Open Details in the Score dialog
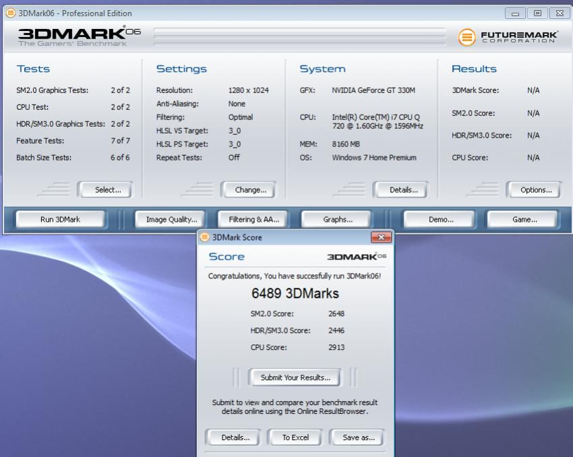 click(233, 437)
